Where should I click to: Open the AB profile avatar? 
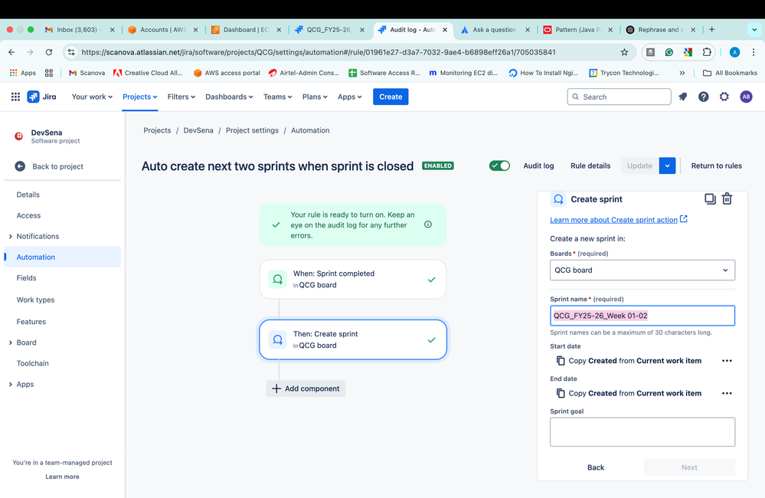[x=746, y=97]
